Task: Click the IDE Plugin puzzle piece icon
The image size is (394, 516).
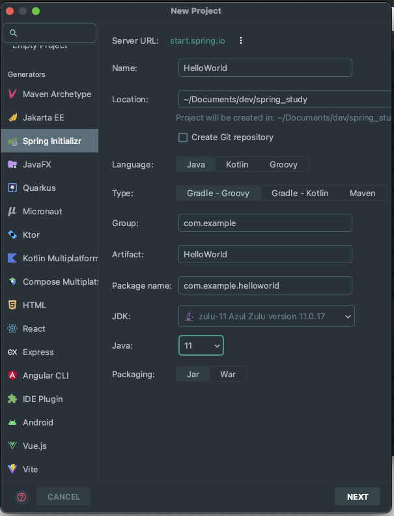Action: click(x=12, y=399)
